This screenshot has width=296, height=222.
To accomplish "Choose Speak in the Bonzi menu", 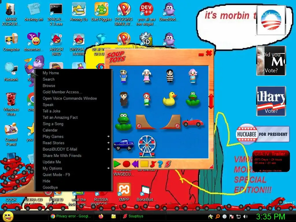I will (48, 105).
